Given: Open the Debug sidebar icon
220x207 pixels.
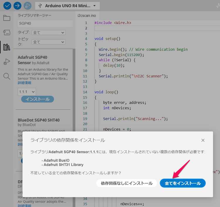Looking at the screenshot, I should 7,62.
